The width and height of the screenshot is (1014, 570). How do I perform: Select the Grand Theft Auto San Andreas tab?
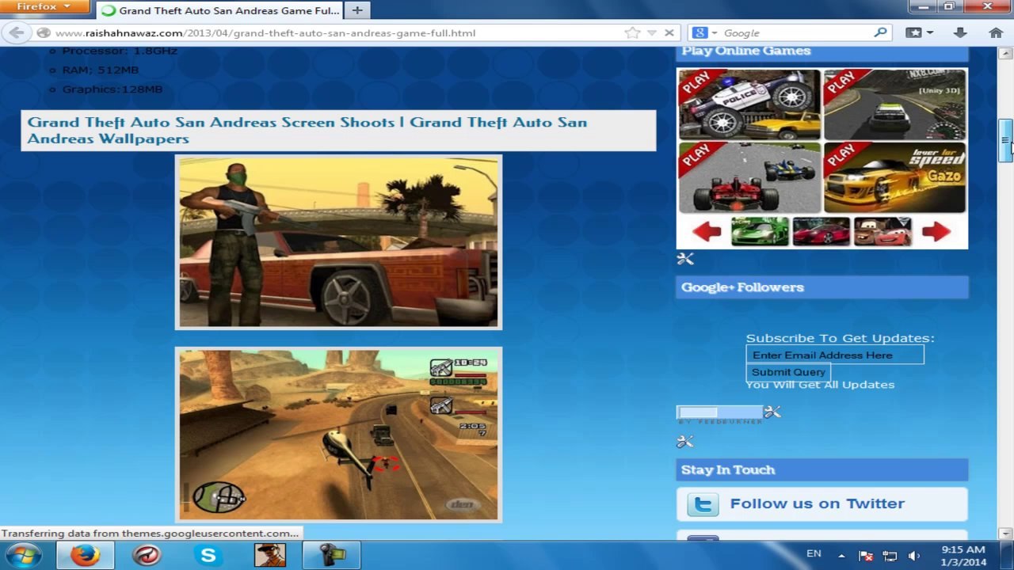click(220, 10)
